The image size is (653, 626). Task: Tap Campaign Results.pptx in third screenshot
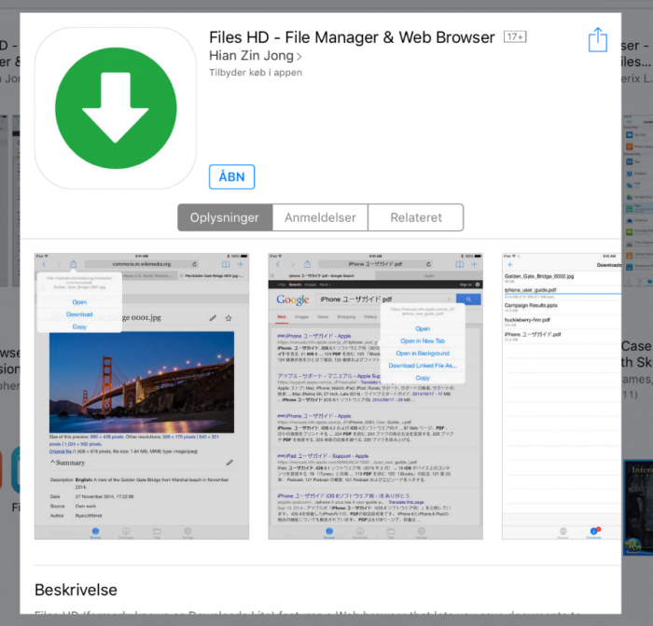click(x=531, y=305)
